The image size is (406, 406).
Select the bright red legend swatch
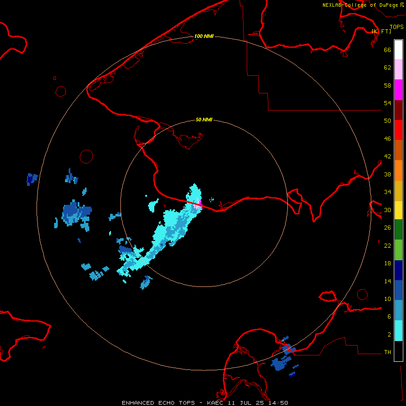(398, 130)
